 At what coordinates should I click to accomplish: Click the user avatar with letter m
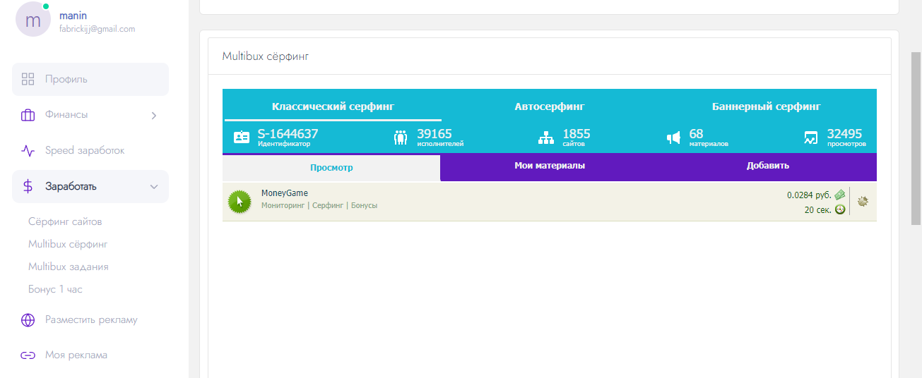pyautogui.click(x=32, y=19)
